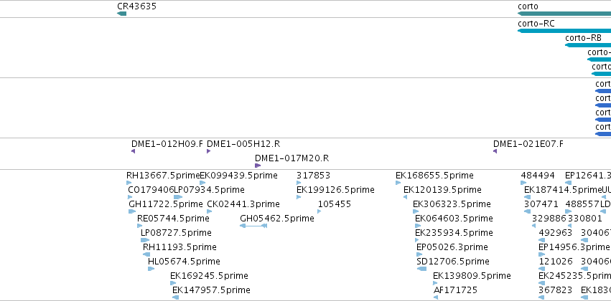
Task: Click the EK199126.5prime EST arrow
Action: coord(299,197)
